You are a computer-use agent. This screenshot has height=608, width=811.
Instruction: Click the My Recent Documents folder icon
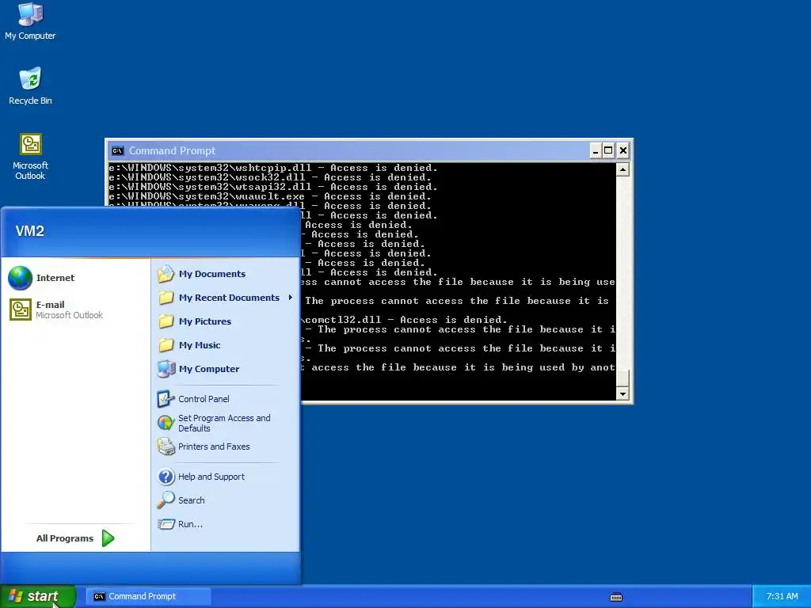point(166,298)
